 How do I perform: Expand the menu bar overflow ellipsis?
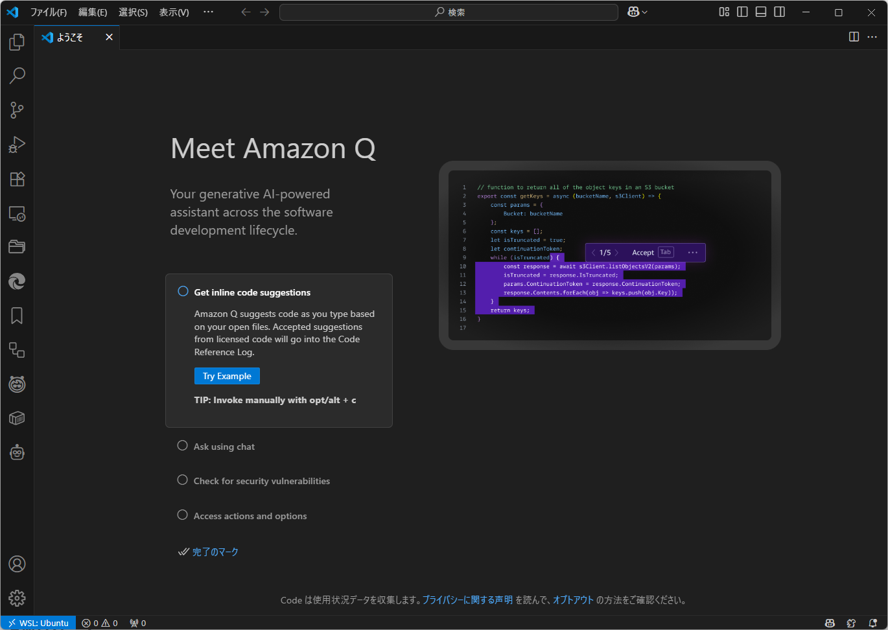point(208,12)
